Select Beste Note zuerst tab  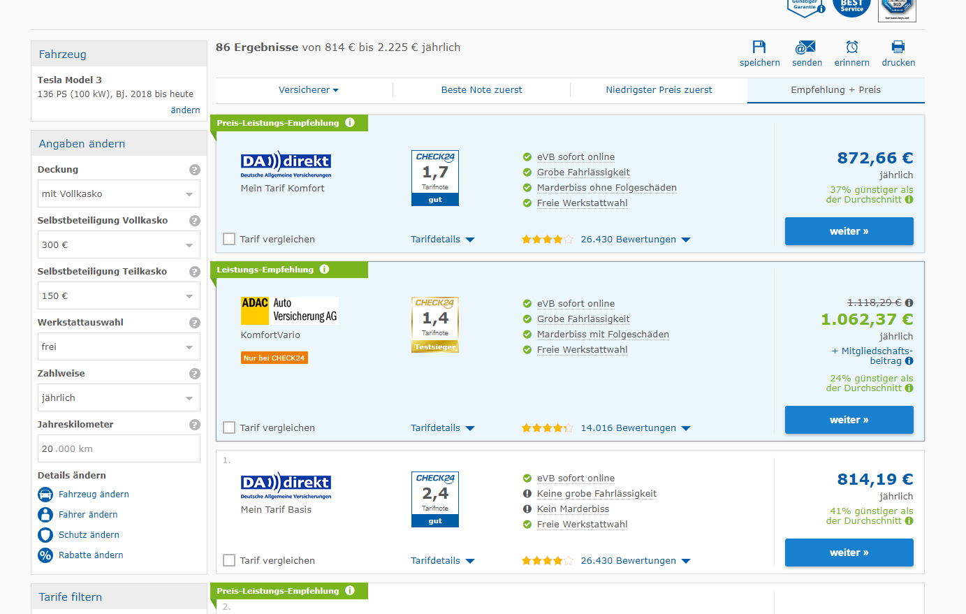point(481,90)
